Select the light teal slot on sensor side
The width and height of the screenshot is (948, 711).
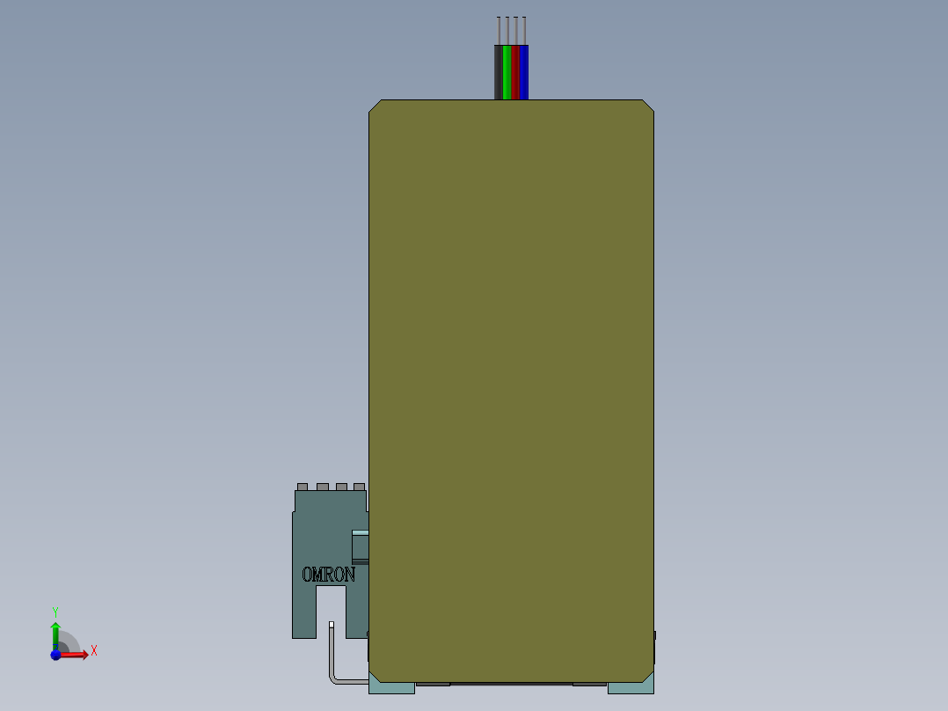[360, 533]
